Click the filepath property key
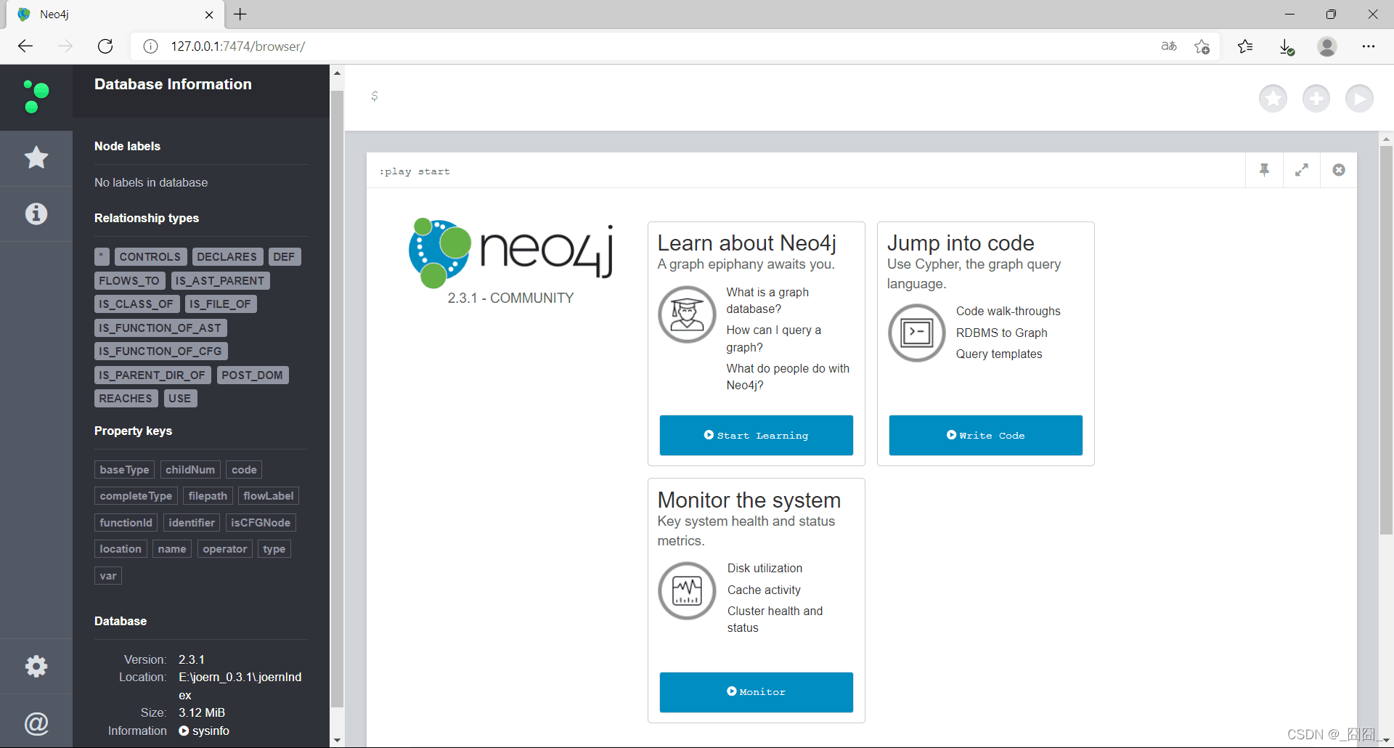This screenshot has height=748, width=1394. [x=208, y=496]
